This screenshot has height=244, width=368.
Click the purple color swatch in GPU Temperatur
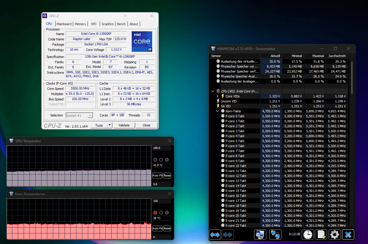click(x=155, y=160)
